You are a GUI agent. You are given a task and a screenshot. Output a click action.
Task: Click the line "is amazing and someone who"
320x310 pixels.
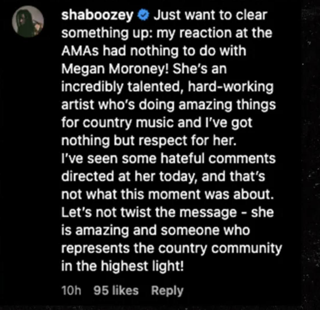tap(156, 230)
